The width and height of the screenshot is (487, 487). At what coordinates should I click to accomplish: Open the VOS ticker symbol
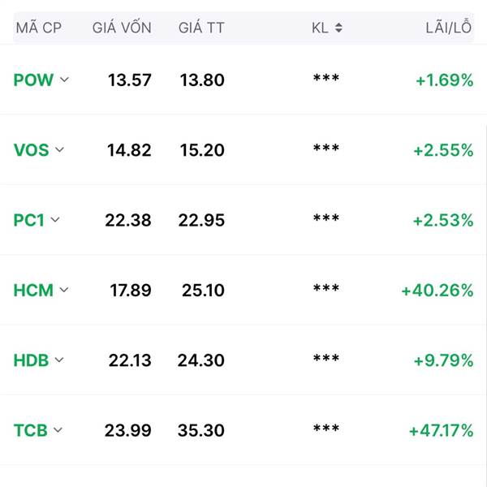32,150
